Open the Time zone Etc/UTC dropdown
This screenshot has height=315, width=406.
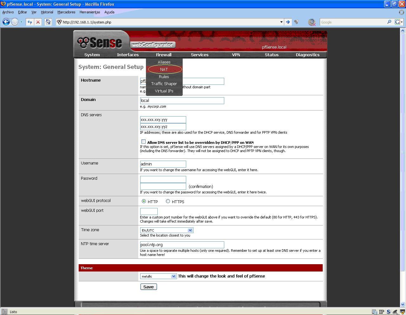[167, 230]
